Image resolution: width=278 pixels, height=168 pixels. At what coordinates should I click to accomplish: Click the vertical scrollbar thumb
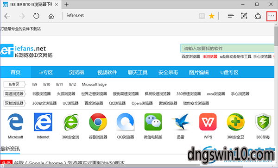point(276,36)
